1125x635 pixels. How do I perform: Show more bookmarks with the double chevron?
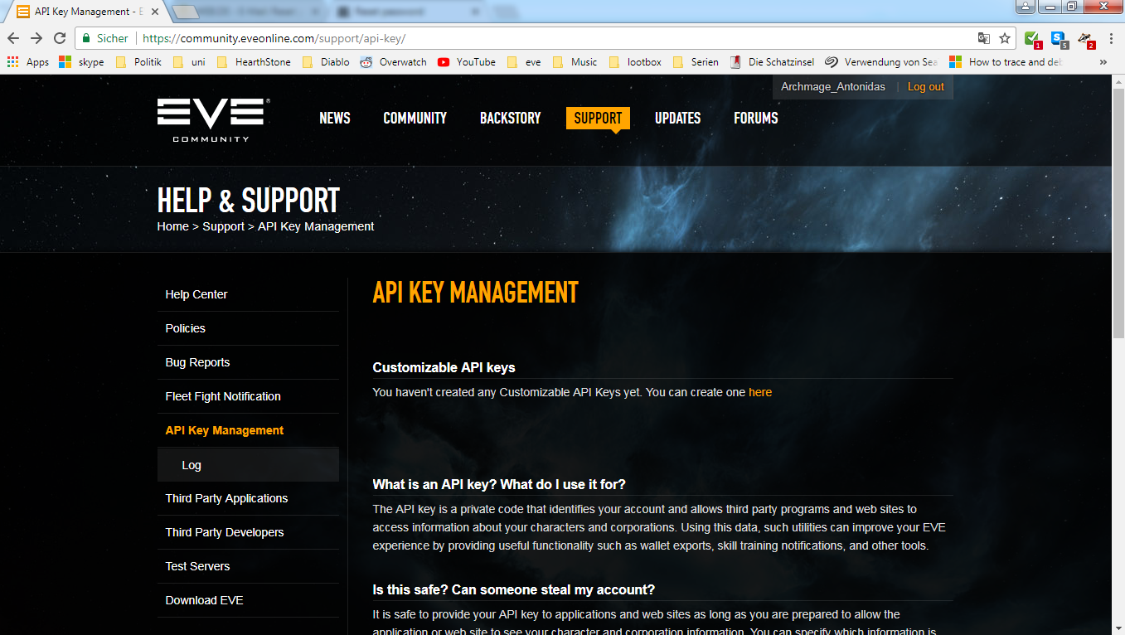[1103, 62]
